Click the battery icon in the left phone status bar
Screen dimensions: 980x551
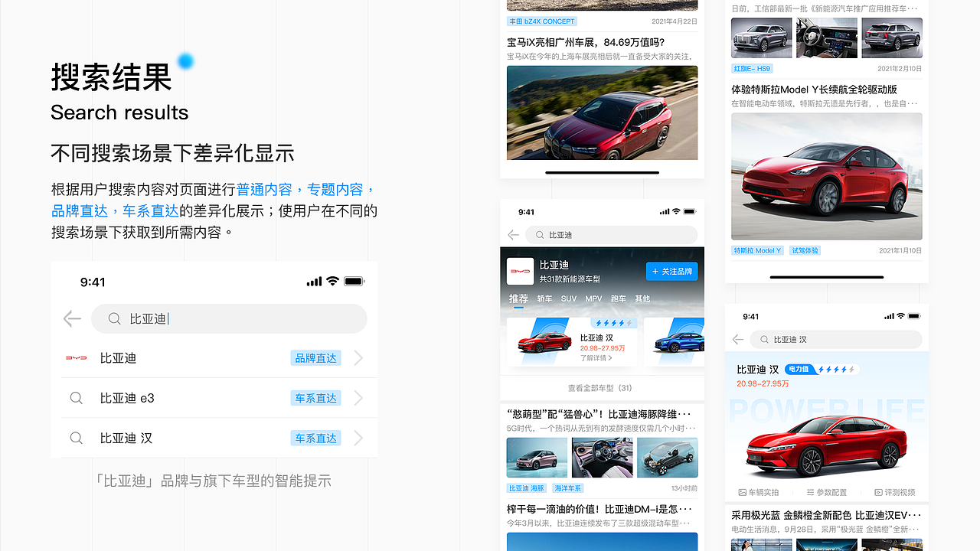354,282
